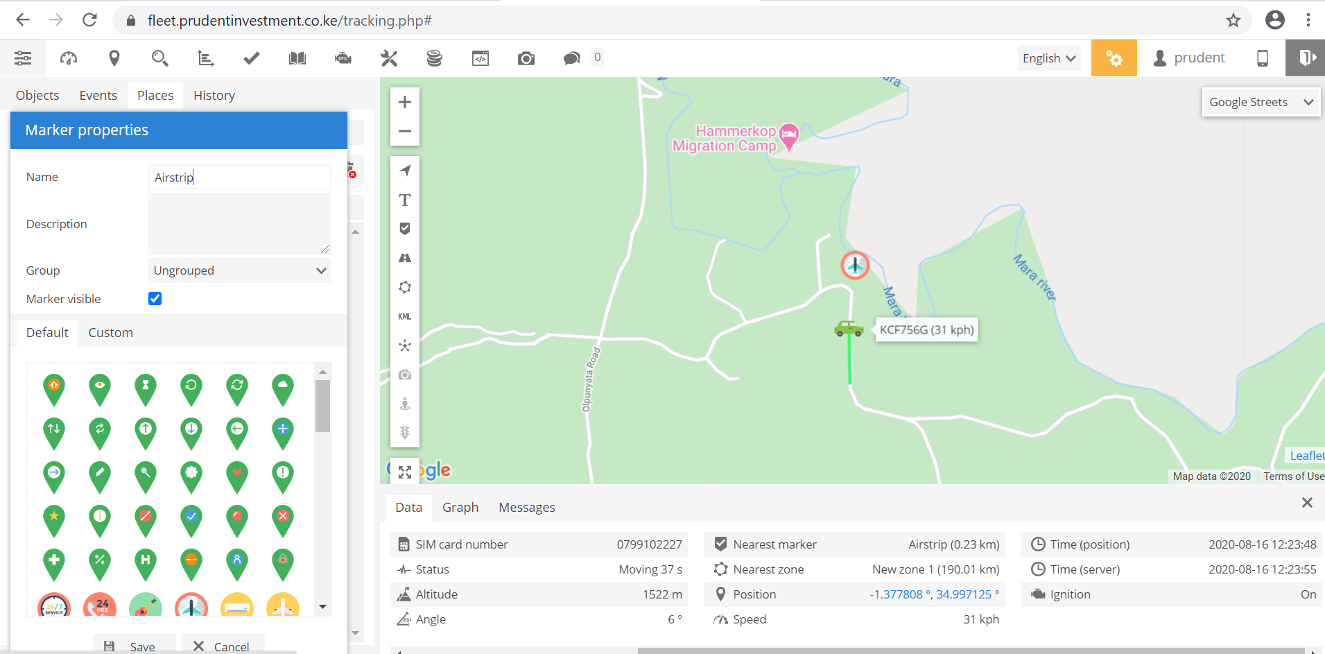
Task: Select the airplane marker icon on the map
Action: (855, 265)
